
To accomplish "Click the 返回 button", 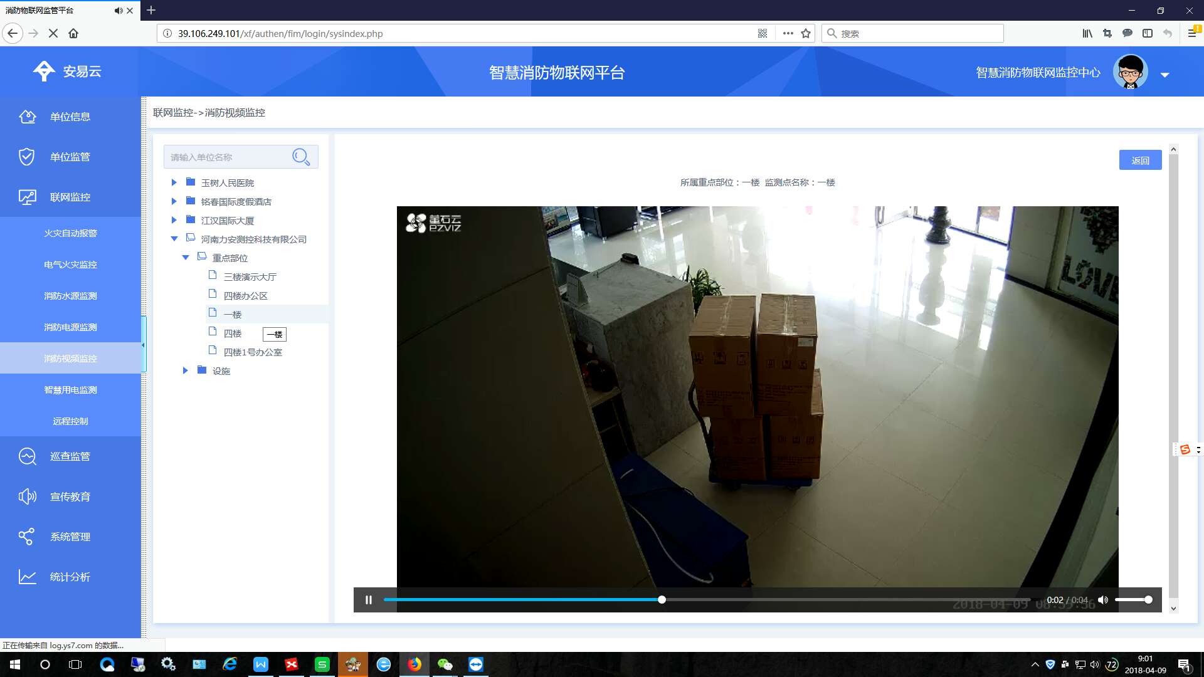I will click(1140, 160).
